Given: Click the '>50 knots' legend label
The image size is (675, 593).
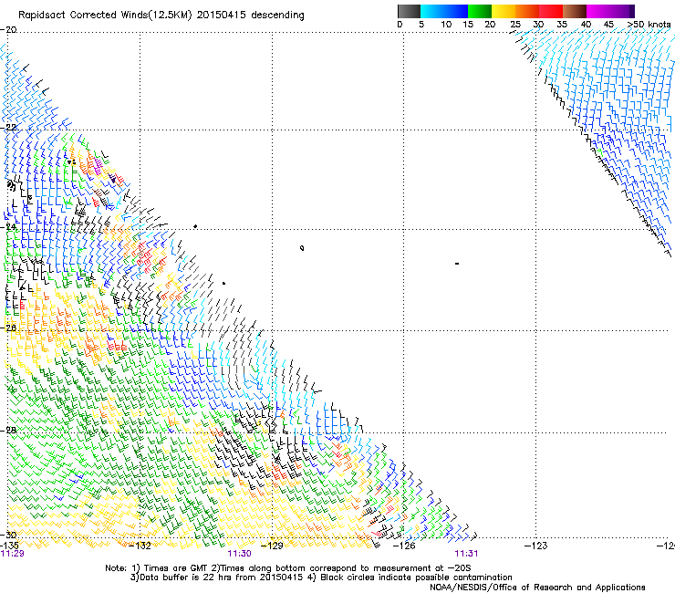Looking at the screenshot, I should pyautogui.click(x=649, y=25).
